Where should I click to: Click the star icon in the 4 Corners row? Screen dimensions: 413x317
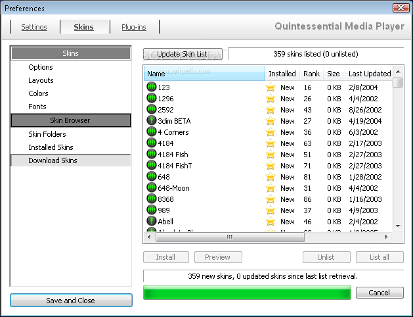(271, 132)
